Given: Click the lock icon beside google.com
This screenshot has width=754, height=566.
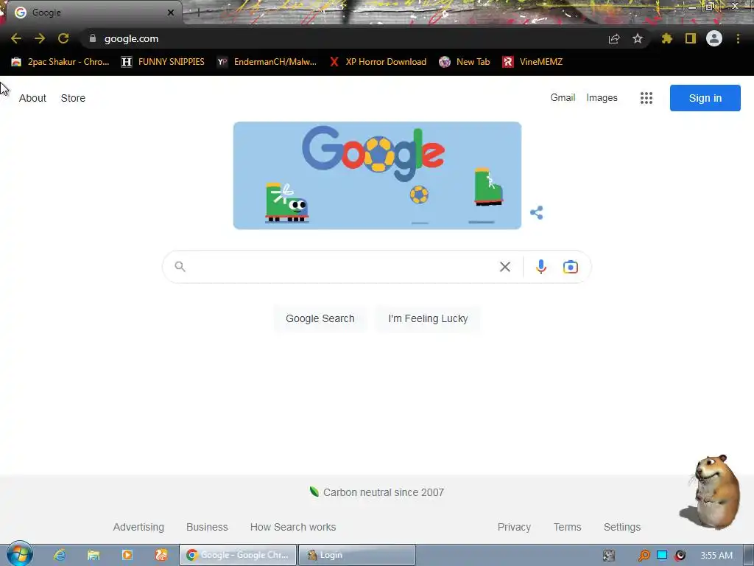Looking at the screenshot, I should pos(93,38).
